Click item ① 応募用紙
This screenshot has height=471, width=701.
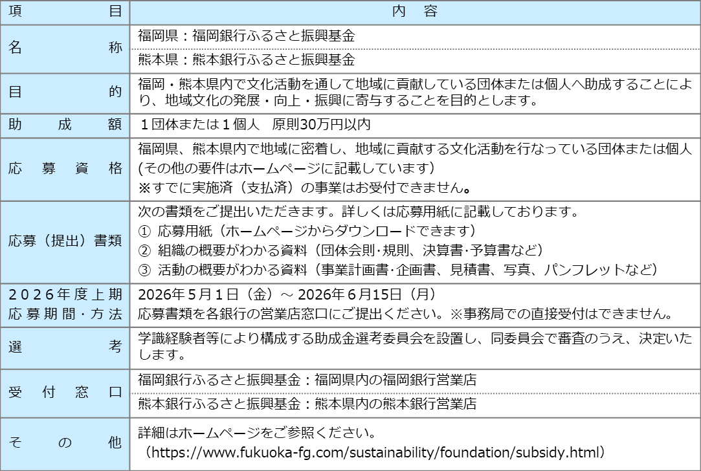(x=307, y=231)
